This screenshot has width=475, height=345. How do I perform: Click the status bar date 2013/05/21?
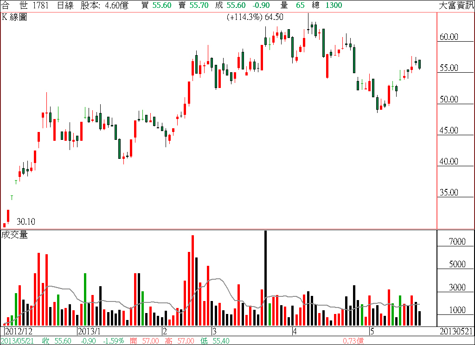click(x=17, y=341)
